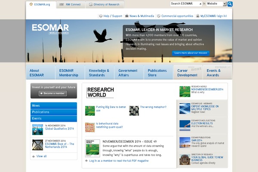Click the blue search magnifier button
258x172 pixels.
point(230,4)
